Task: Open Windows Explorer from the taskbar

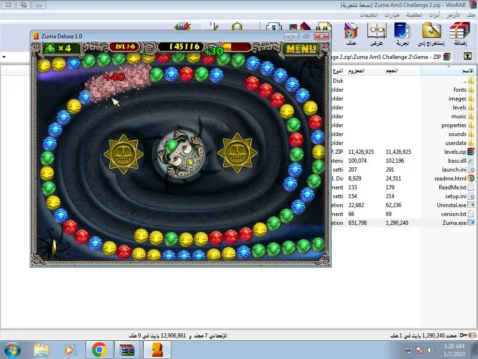Action: (x=42, y=350)
